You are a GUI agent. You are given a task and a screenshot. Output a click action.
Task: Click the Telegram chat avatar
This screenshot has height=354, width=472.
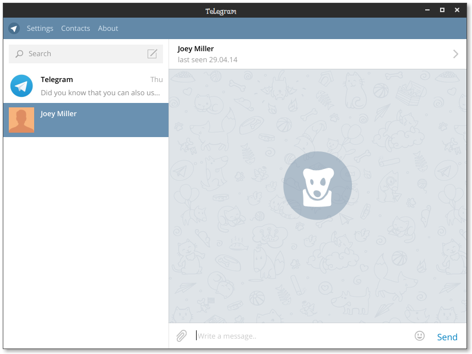tap(21, 86)
